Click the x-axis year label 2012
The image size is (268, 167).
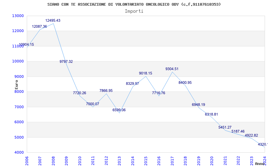(x=106, y=161)
